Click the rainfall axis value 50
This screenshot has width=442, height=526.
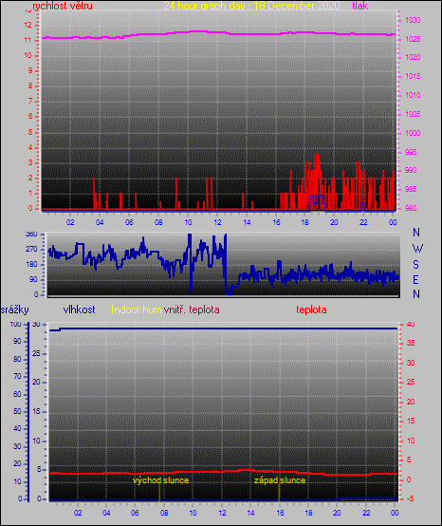point(17,412)
